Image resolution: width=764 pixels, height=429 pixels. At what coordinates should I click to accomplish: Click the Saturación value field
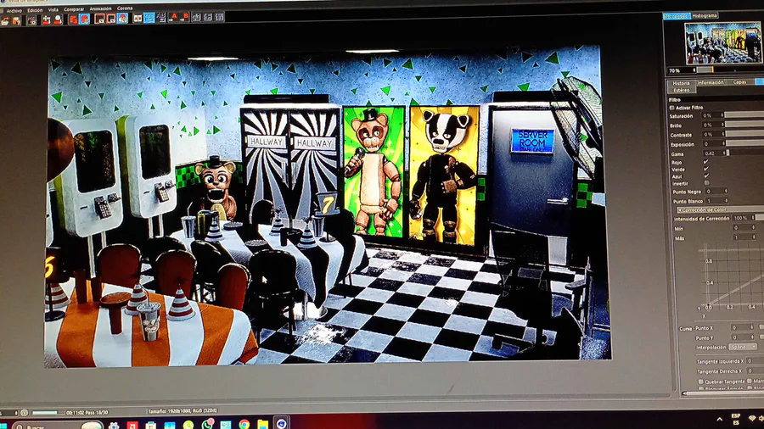tap(713, 116)
